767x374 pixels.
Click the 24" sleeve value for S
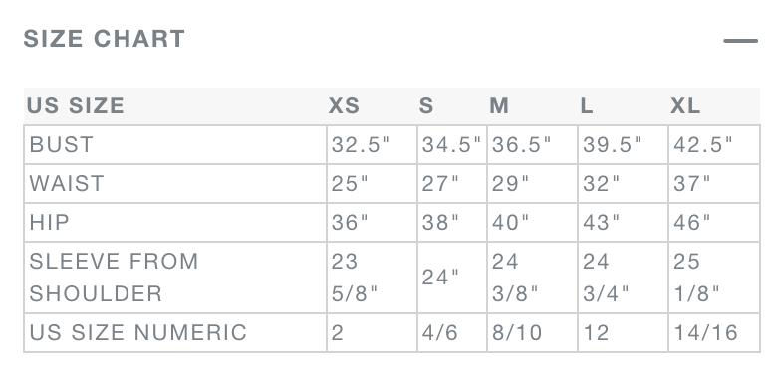click(x=440, y=278)
